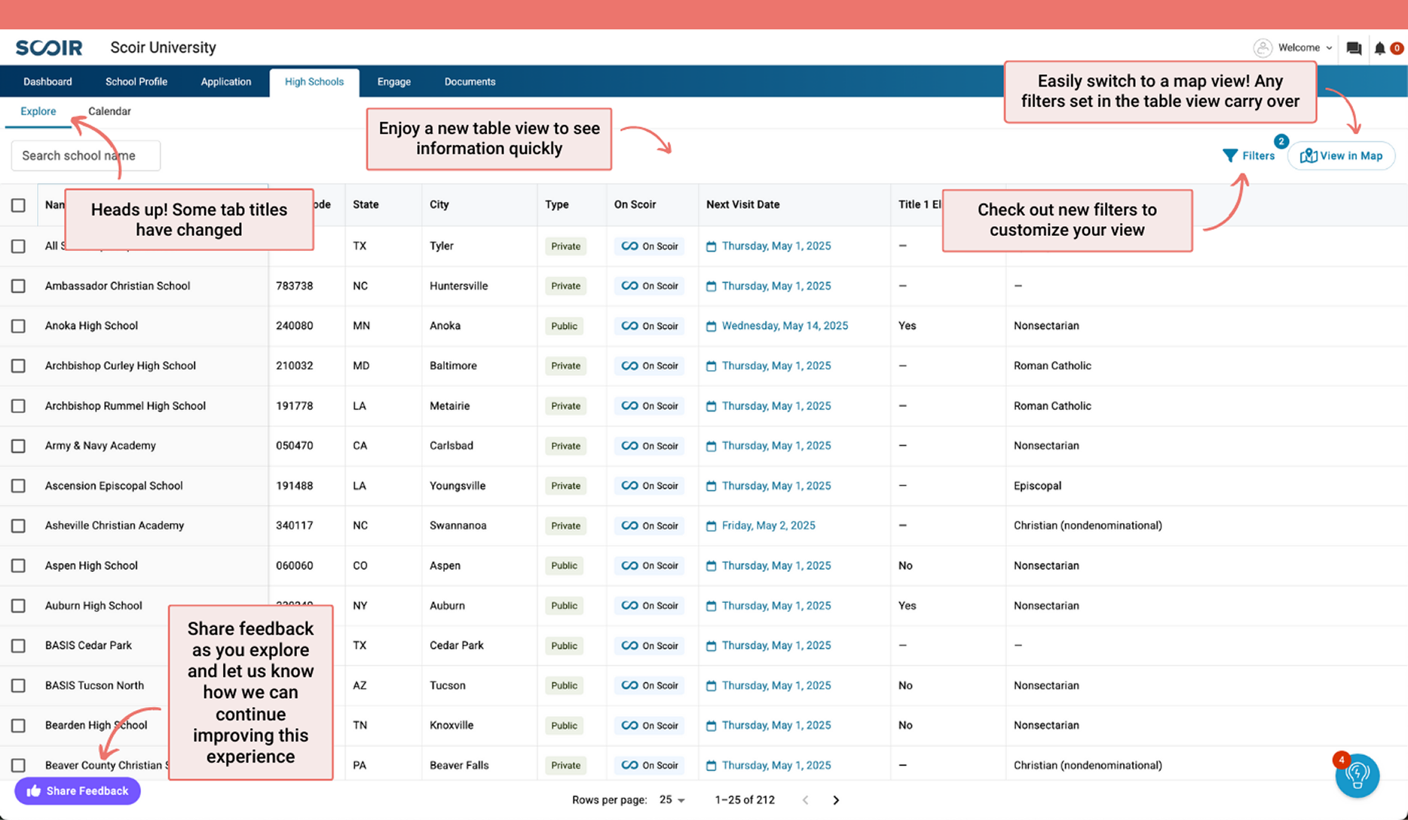Screen dimensions: 1408x820
Task: Check the Anoka High School row
Action: coord(18,326)
